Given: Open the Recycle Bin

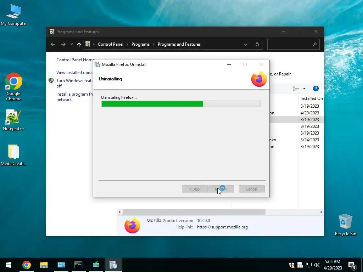Looking at the screenshot, I should tap(345, 225).
